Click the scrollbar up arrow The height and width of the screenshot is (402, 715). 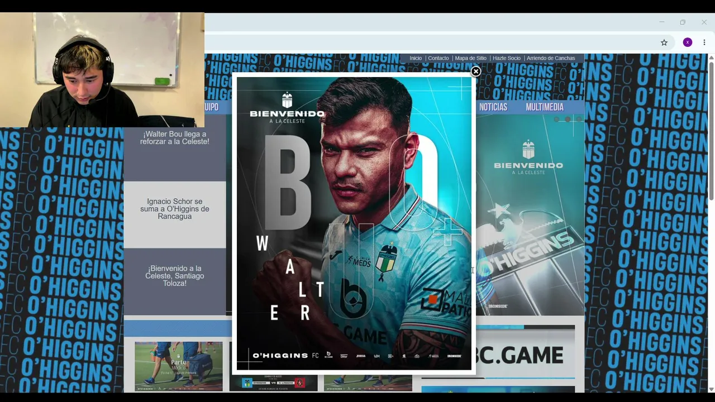(x=711, y=58)
